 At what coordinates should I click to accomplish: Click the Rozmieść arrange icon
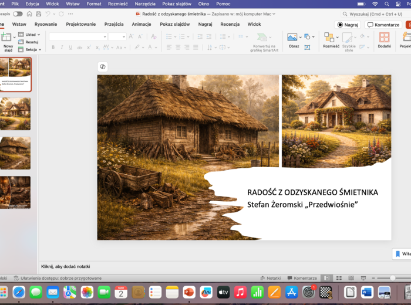coord(329,38)
